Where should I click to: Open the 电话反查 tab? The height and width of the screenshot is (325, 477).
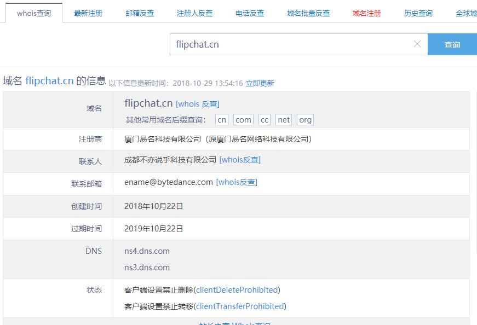coord(250,13)
